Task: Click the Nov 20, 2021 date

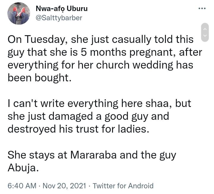Action: click(64, 186)
